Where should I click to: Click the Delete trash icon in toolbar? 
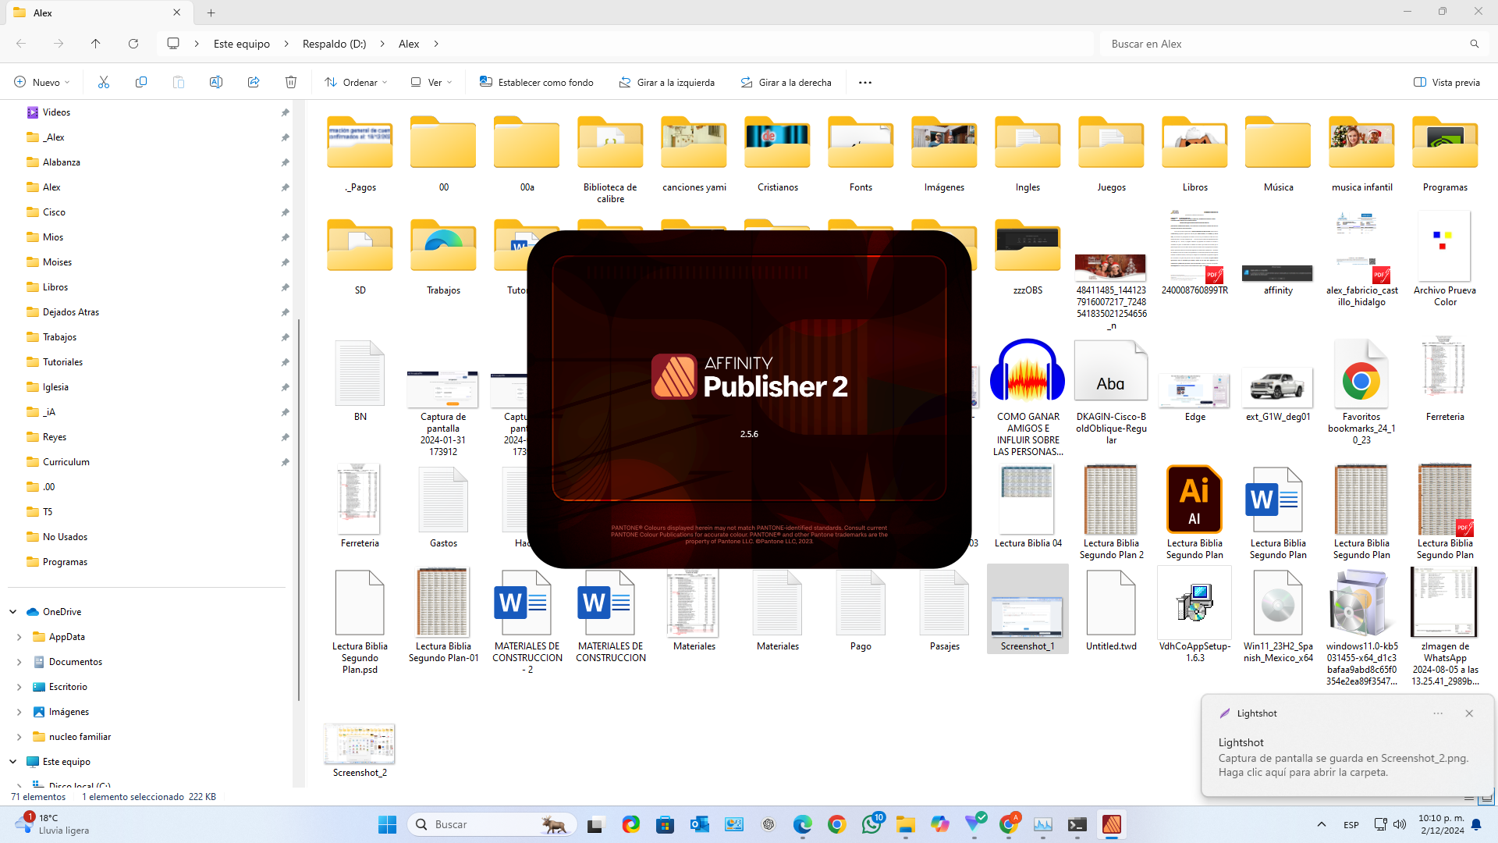pos(291,82)
